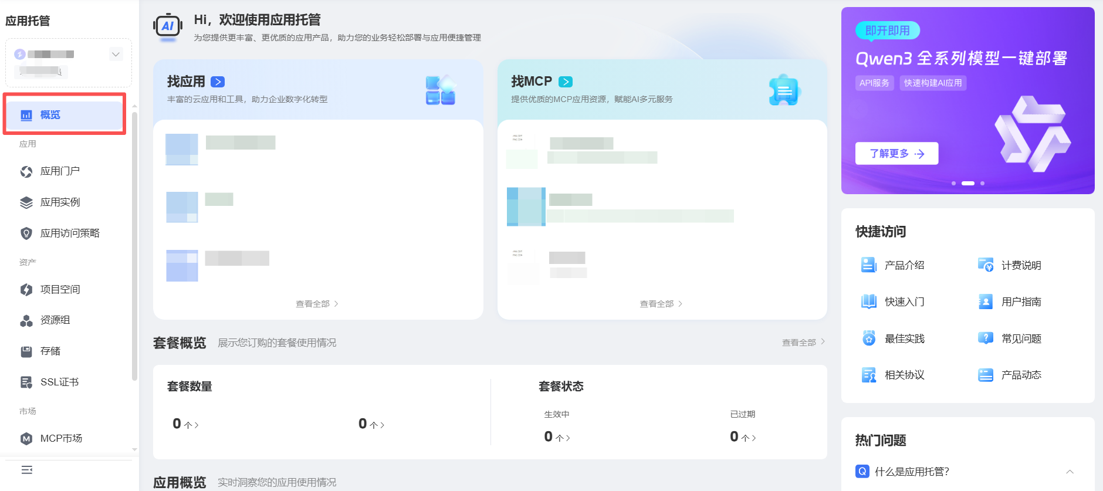Open the 计费说明 quick link
Screen dimensions: 1103x491
click(x=1020, y=265)
